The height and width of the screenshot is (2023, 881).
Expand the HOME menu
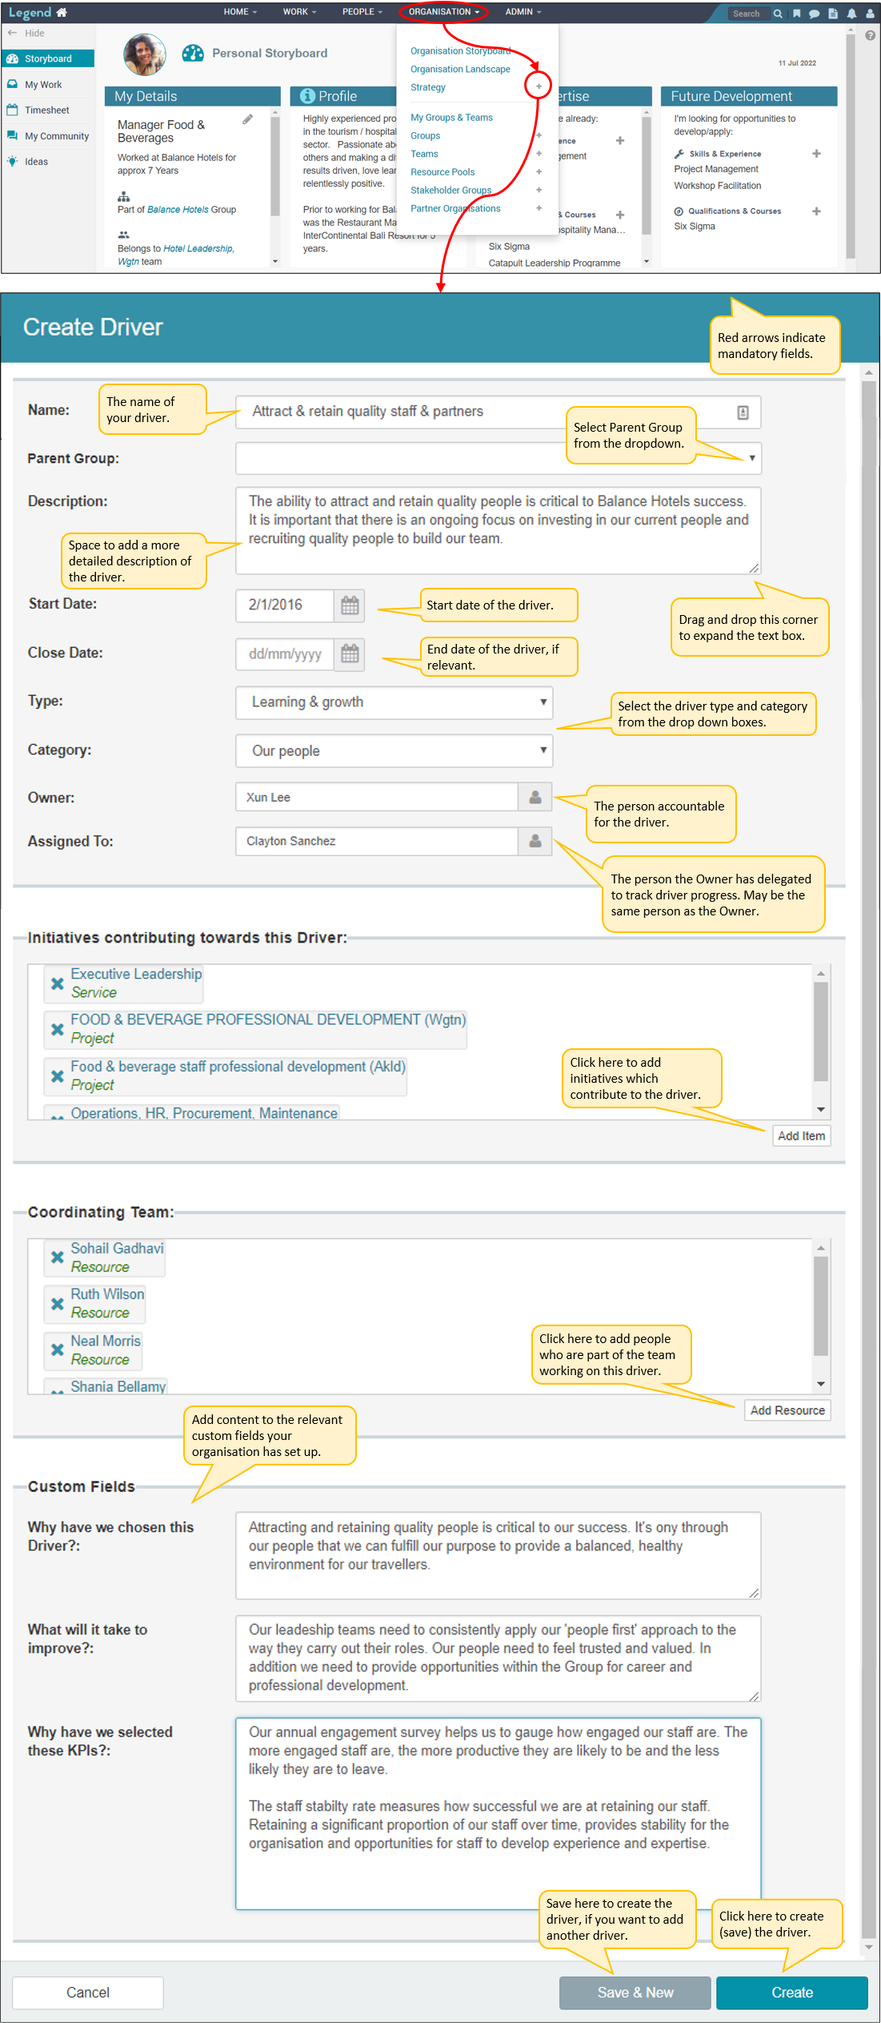point(240,12)
